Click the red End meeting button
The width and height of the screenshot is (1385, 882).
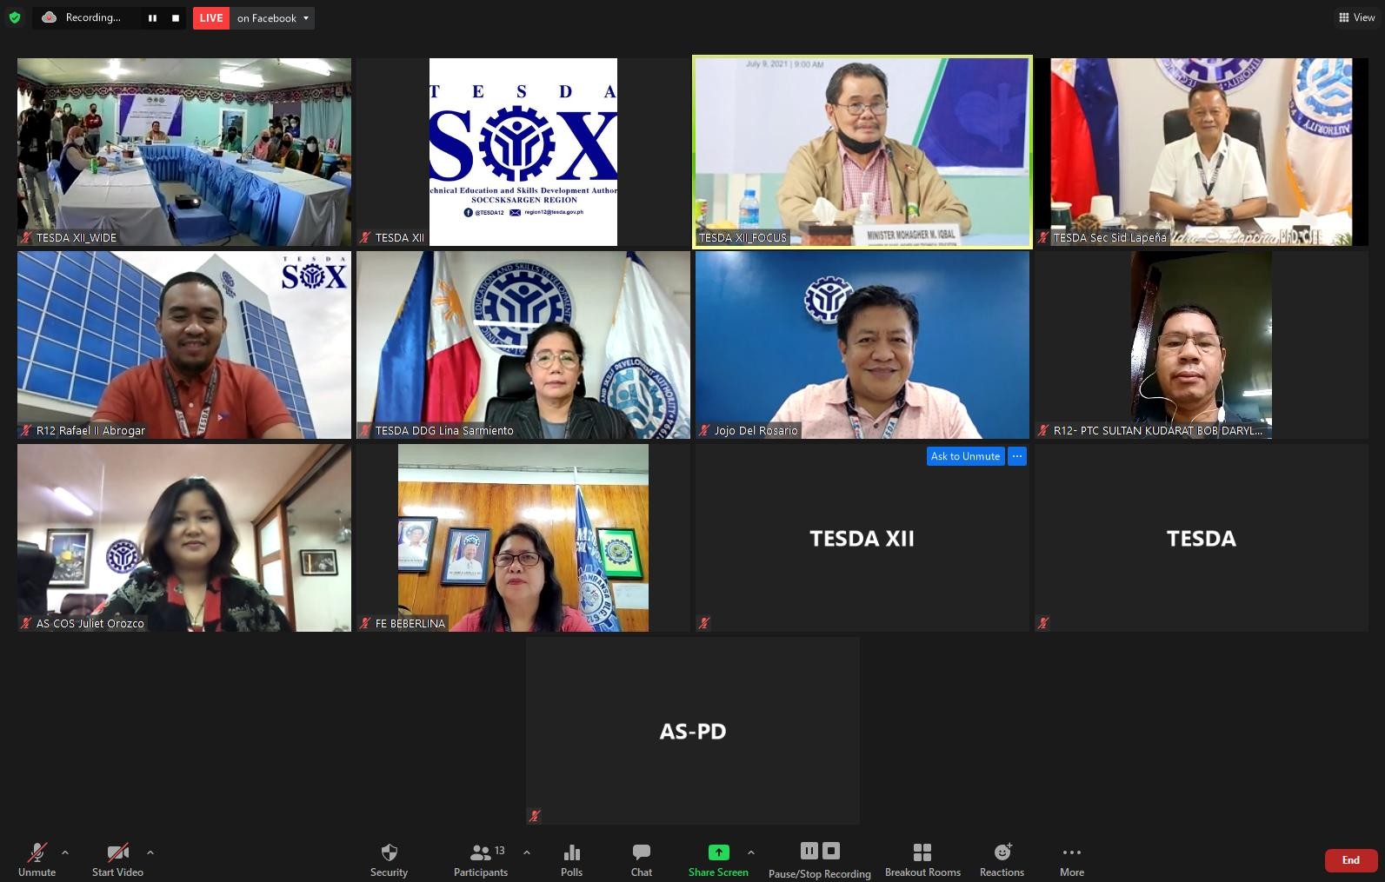pyautogui.click(x=1351, y=860)
